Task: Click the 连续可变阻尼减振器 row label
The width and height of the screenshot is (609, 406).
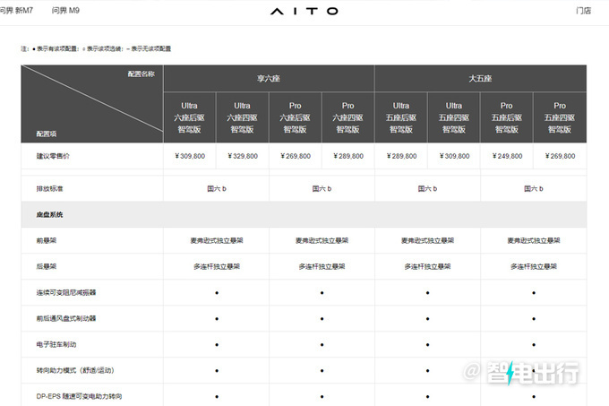Action: pyautogui.click(x=66, y=292)
